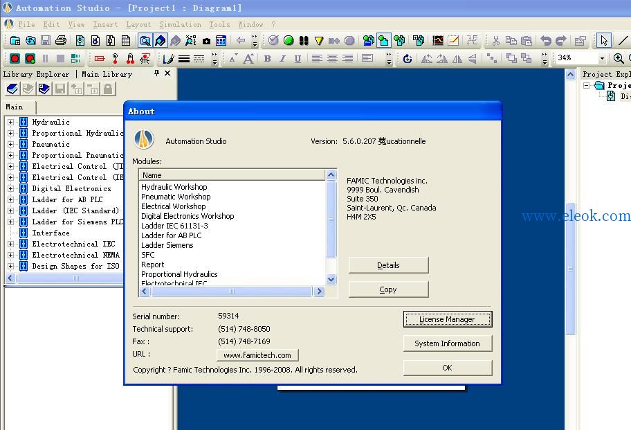Screen dimensions: 631x430
Task: Close the Library Explorer panel
Action: [x=167, y=73]
